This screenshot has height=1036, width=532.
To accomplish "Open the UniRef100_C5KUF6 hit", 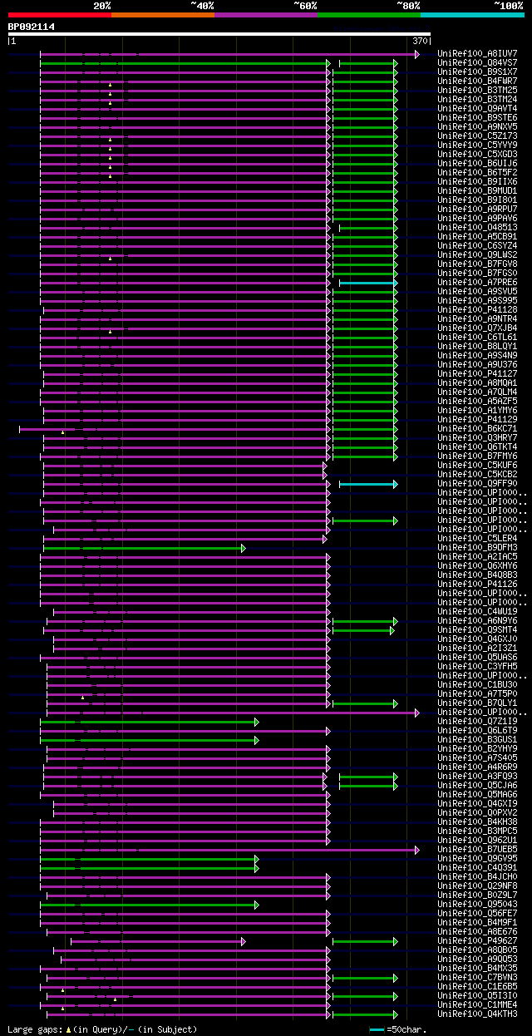I will click(477, 466).
